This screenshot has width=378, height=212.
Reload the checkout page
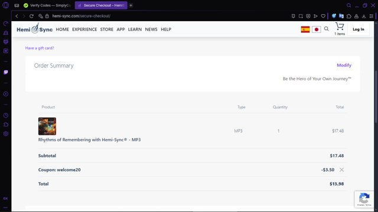coord(31,16)
